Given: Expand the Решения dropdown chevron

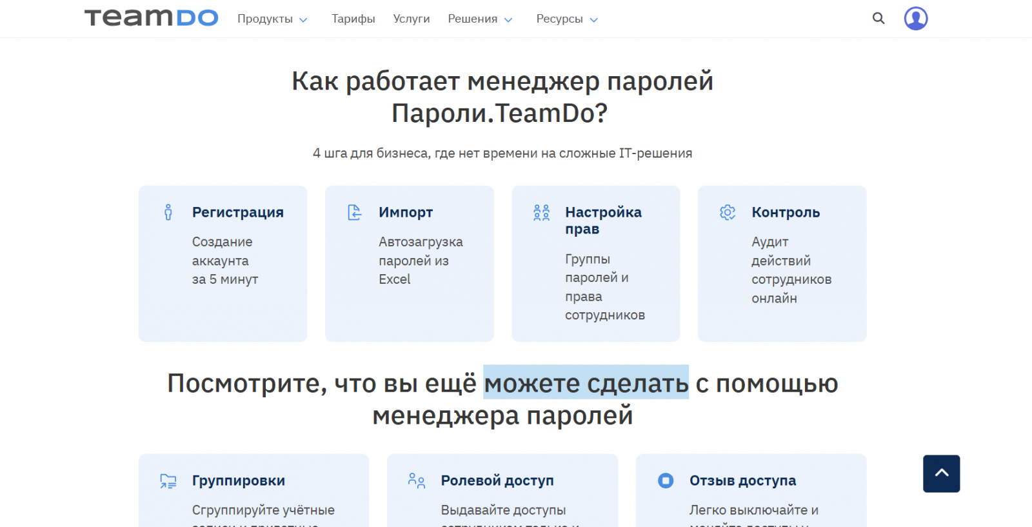Looking at the screenshot, I should click(508, 20).
